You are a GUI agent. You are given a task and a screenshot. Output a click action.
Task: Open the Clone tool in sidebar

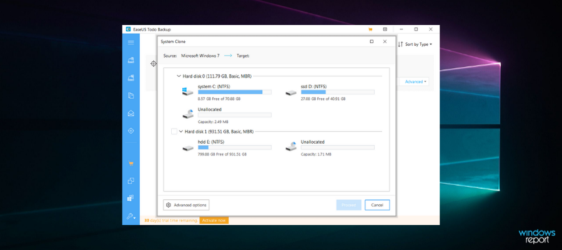(x=131, y=181)
